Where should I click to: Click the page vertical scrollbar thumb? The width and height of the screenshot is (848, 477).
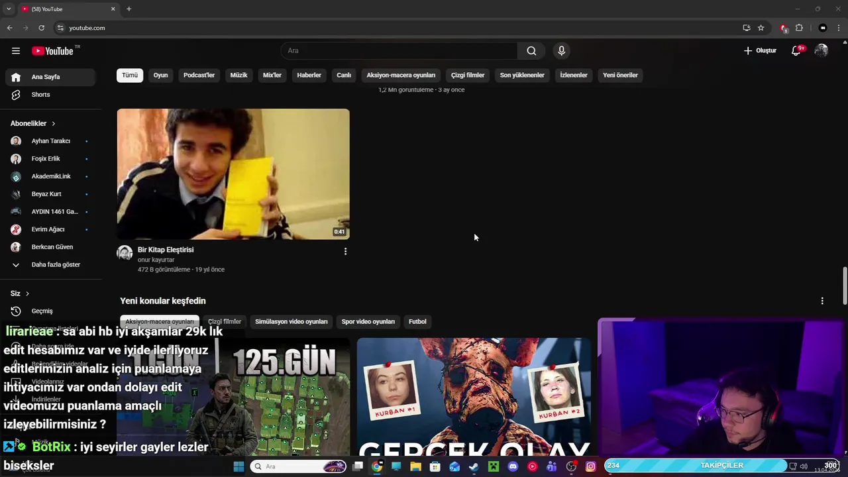point(844,285)
